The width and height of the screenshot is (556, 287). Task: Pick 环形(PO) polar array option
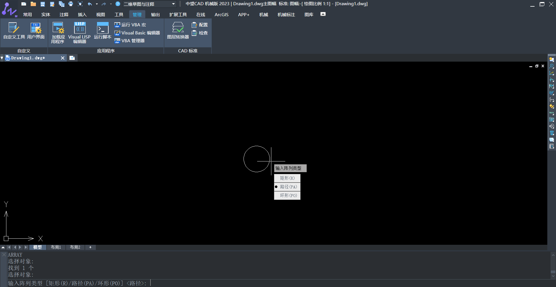point(287,196)
